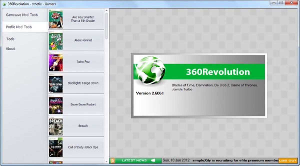Screen dimensions: 300x166
Task: Select Are You Smarter Than a 5th Grader
Action: point(83,19)
